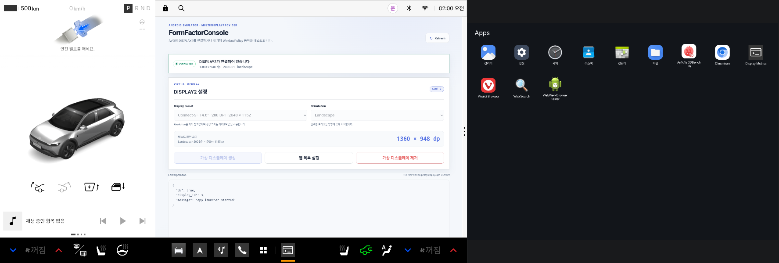Image resolution: width=779 pixels, height=263 pixels.
Task: Toggle auto airflow direction icon
Action: tap(387, 250)
